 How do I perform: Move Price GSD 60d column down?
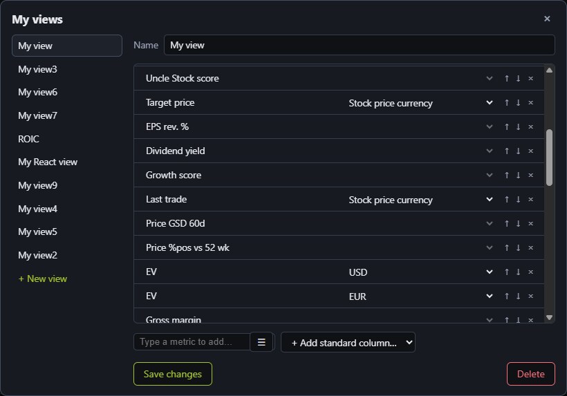click(518, 224)
